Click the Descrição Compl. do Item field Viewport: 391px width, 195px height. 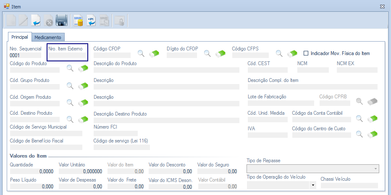[x=313, y=87]
